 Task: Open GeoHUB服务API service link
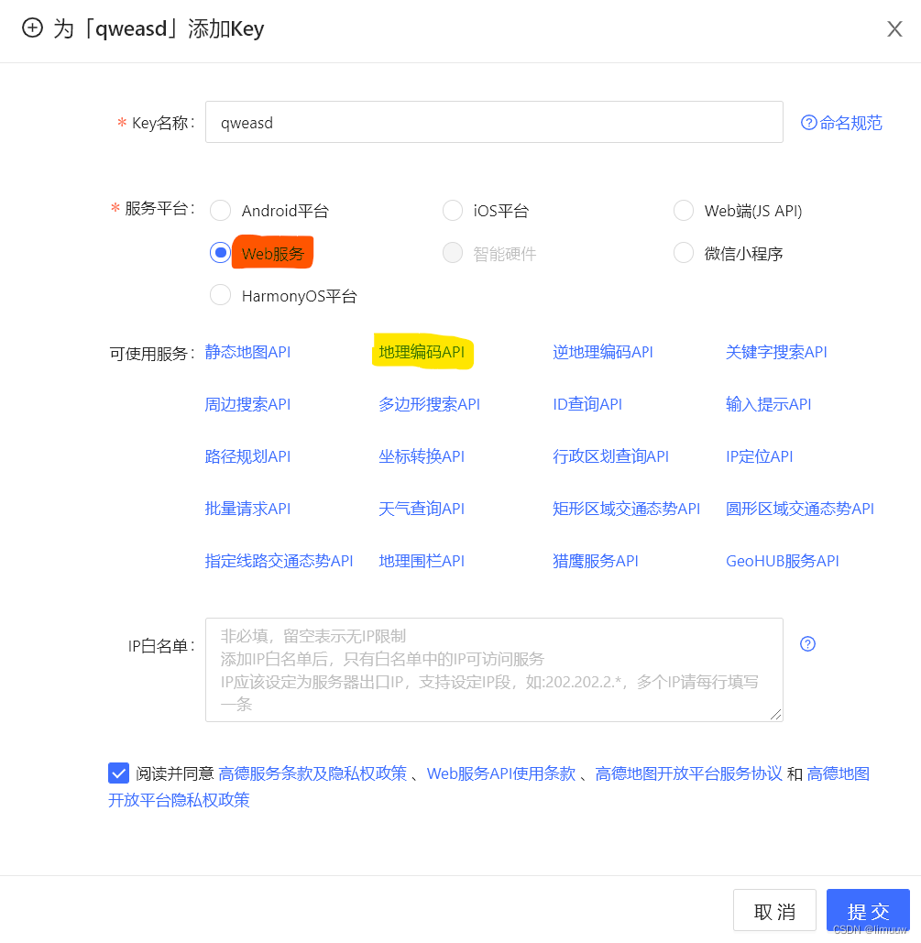click(x=782, y=561)
